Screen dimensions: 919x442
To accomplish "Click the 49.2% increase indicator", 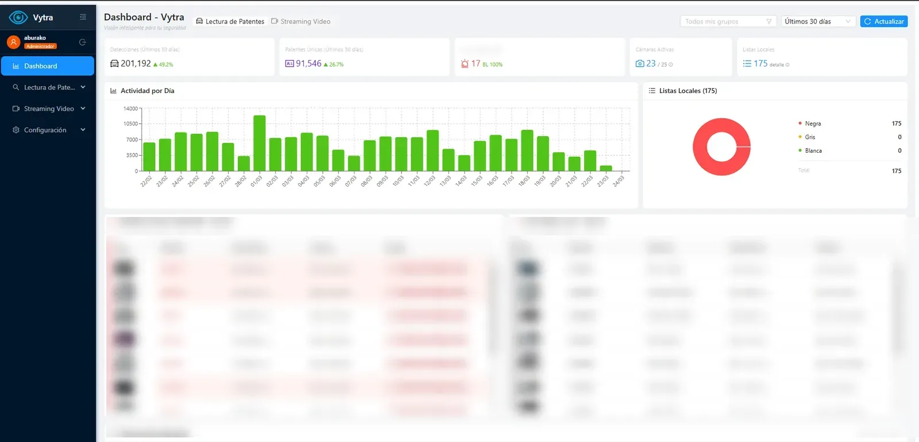I will 163,64.
